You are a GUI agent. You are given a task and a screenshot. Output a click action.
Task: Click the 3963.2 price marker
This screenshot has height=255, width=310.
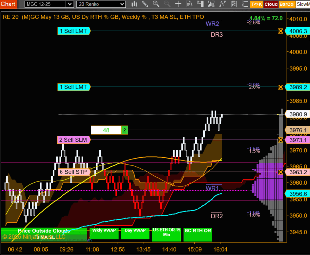[297, 172]
